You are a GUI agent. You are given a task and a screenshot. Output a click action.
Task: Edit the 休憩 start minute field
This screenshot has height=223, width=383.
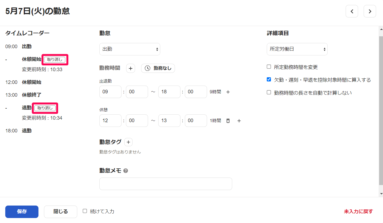(137, 121)
